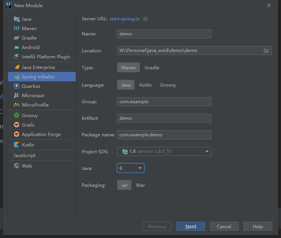Pick the Groovy green circle icon
Viewport: 281px width, 238px height.
pos(17,115)
